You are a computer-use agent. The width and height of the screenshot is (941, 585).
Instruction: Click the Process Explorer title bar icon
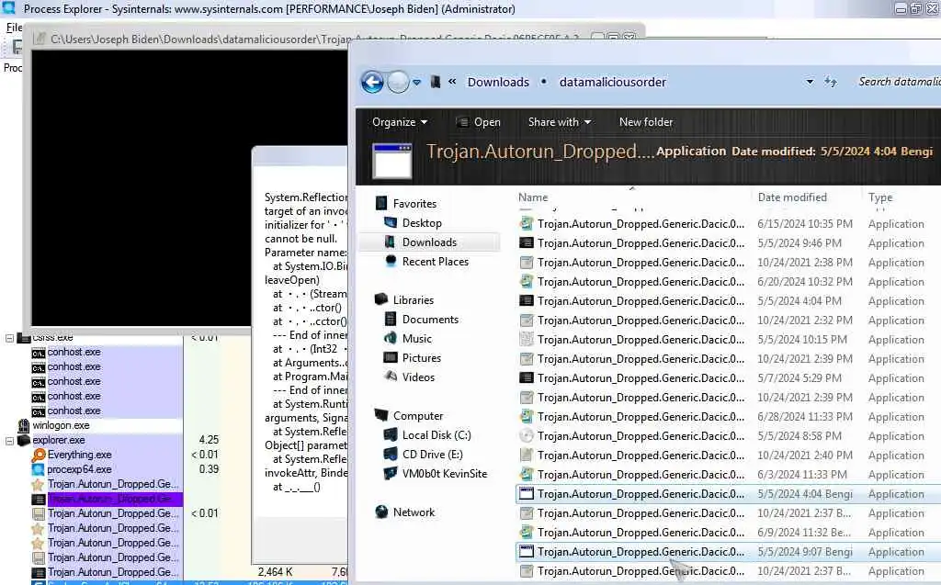point(9,8)
